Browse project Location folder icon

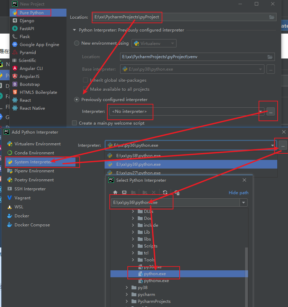272,17
